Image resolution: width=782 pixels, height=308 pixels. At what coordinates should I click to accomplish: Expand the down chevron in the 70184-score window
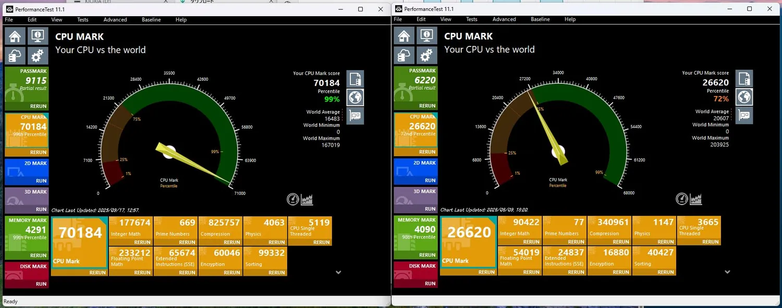pos(338,272)
